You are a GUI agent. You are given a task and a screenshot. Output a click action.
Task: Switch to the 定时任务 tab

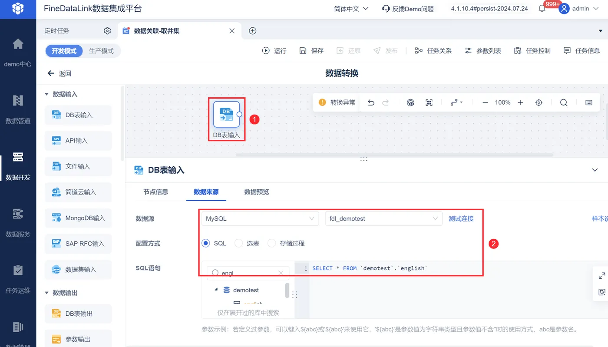(x=57, y=31)
